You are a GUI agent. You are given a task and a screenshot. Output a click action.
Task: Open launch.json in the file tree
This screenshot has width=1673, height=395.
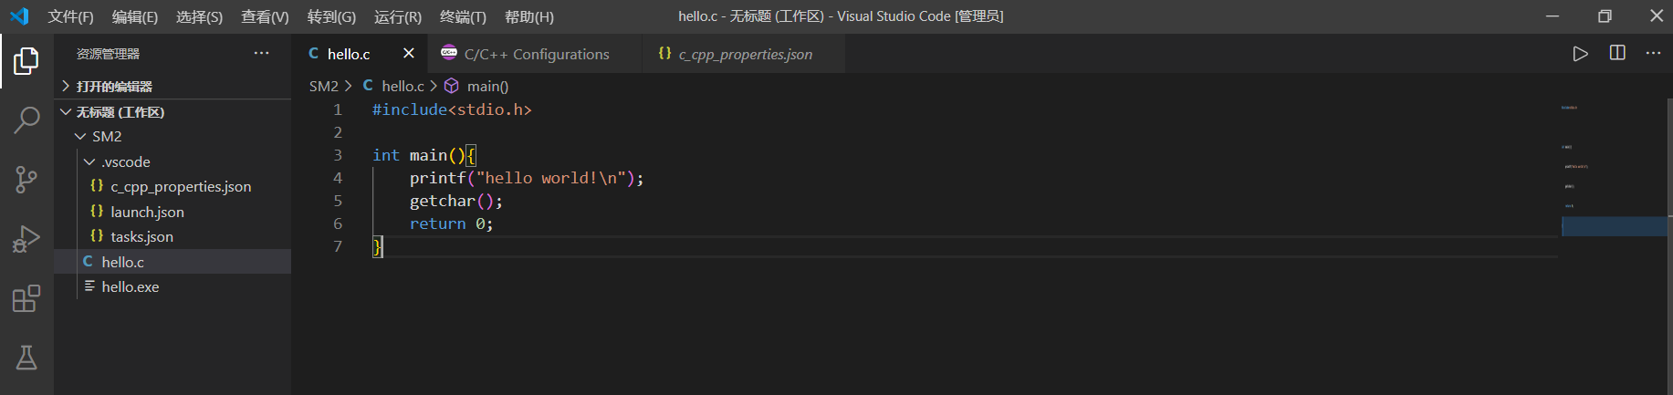pyautogui.click(x=147, y=212)
